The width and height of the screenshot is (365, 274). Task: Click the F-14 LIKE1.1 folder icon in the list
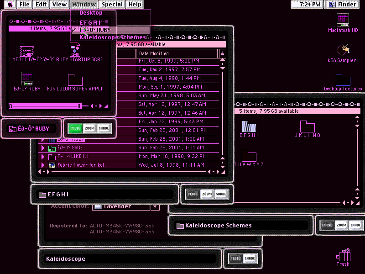click(x=52, y=157)
